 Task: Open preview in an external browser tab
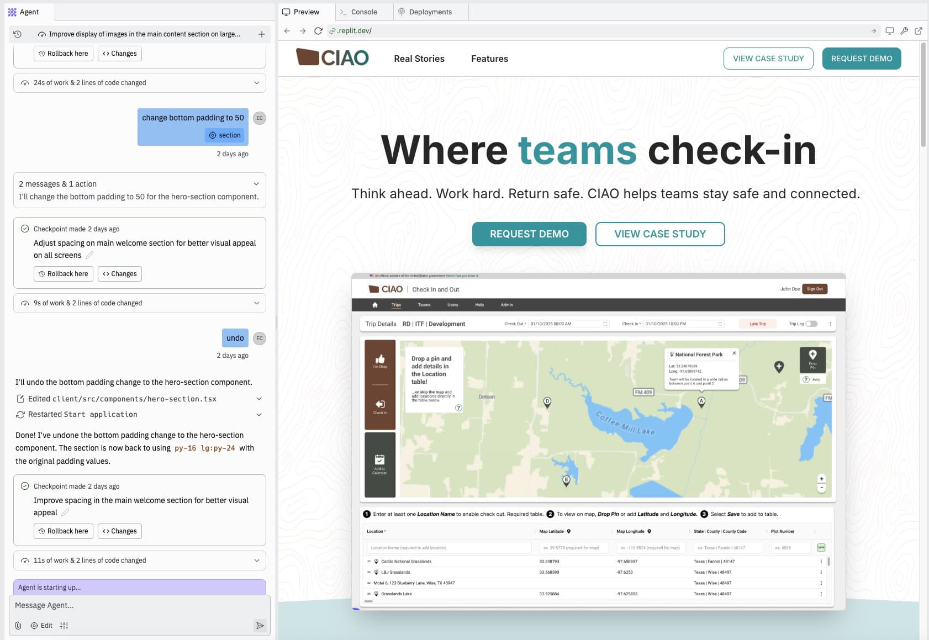[x=920, y=31]
